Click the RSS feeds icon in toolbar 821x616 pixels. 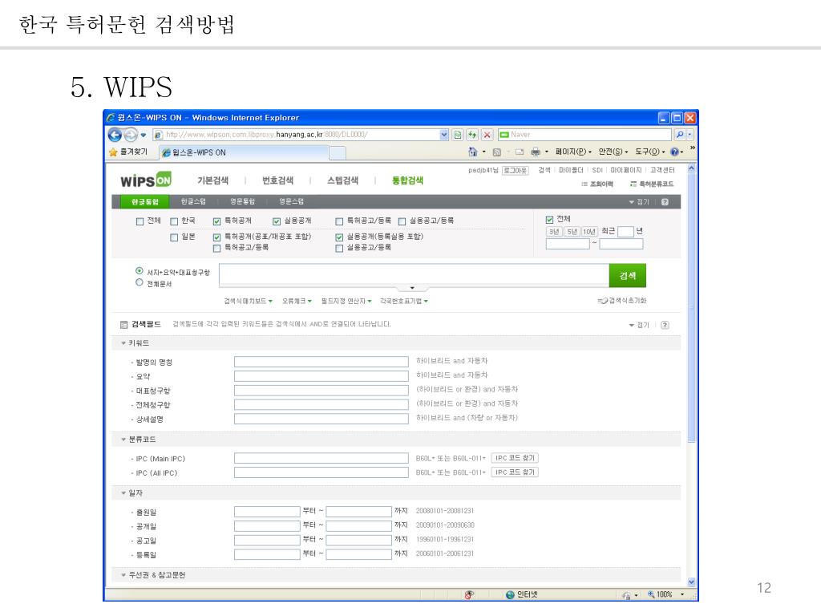point(497,152)
